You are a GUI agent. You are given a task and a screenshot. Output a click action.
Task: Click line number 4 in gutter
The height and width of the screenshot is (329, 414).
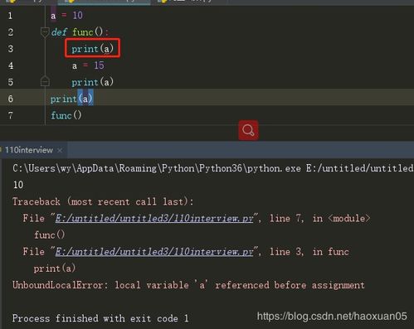(11, 65)
